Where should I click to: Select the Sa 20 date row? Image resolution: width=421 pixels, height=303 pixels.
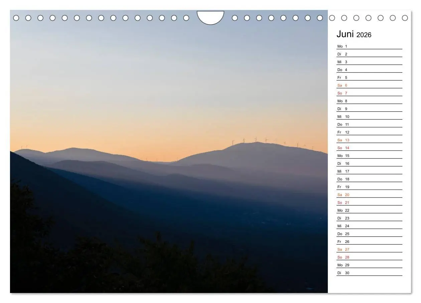(x=369, y=195)
